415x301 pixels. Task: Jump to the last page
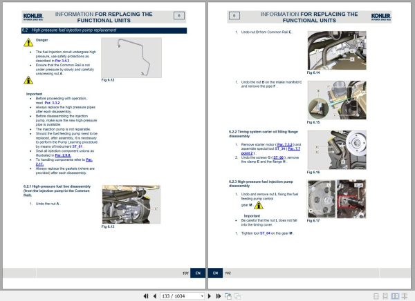pyautogui.click(x=219, y=296)
